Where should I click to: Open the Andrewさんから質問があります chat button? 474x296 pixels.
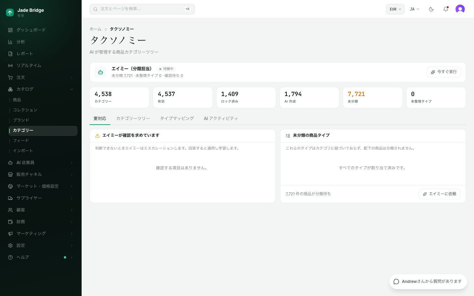[428, 282]
